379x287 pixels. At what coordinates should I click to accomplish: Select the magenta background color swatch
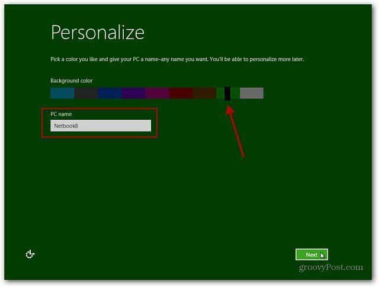(157, 93)
